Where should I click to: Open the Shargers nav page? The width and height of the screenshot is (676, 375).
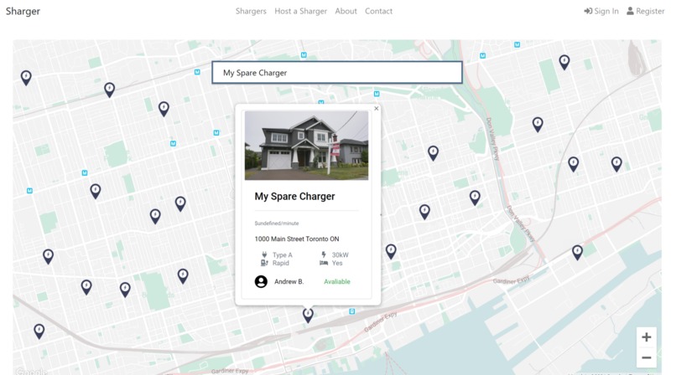pos(251,11)
